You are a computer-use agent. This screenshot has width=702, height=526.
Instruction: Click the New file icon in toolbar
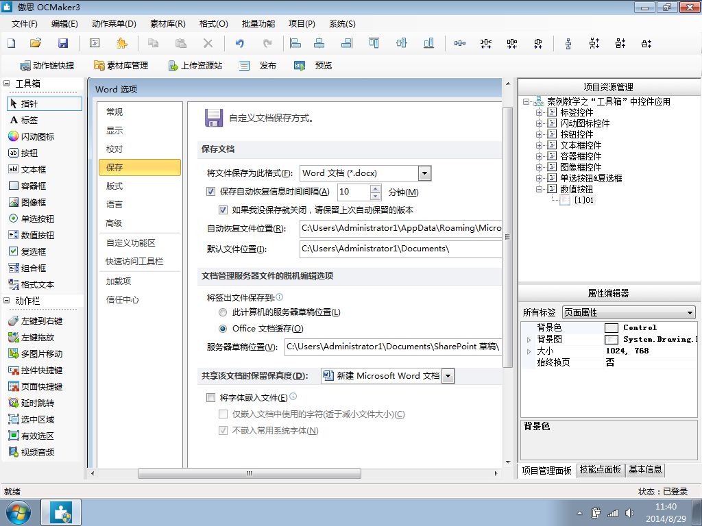12,43
